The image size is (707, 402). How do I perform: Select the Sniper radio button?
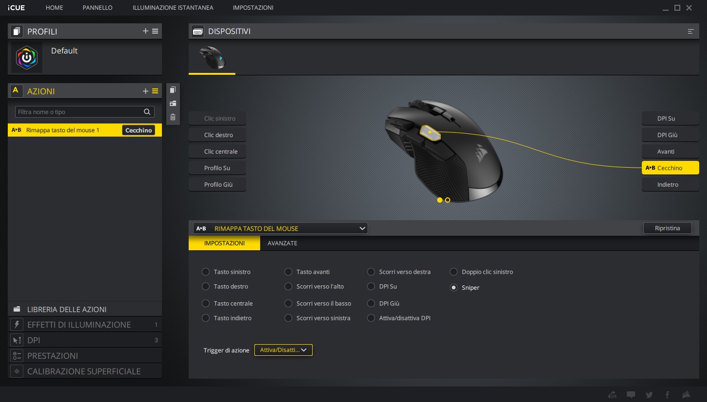pyautogui.click(x=453, y=287)
